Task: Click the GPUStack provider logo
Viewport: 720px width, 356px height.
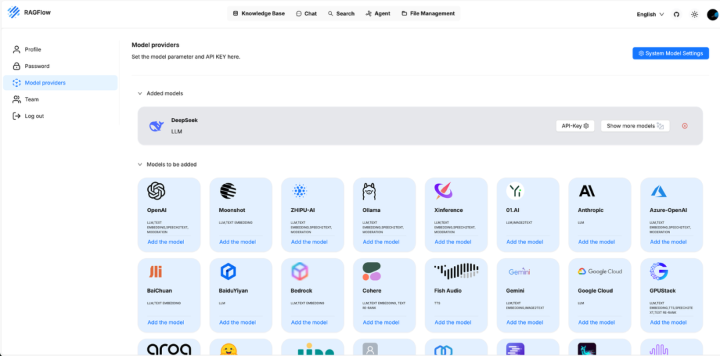Action: [x=659, y=271]
